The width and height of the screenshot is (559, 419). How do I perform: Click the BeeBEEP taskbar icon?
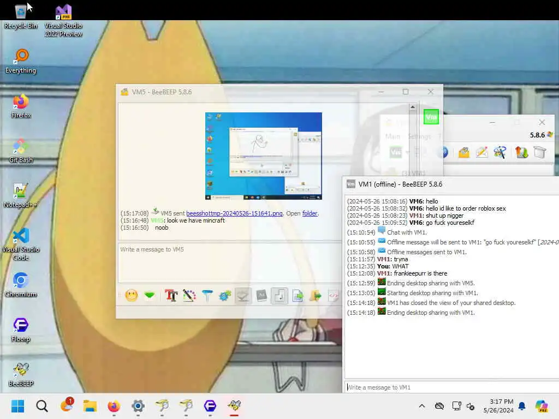tap(234, 406)
